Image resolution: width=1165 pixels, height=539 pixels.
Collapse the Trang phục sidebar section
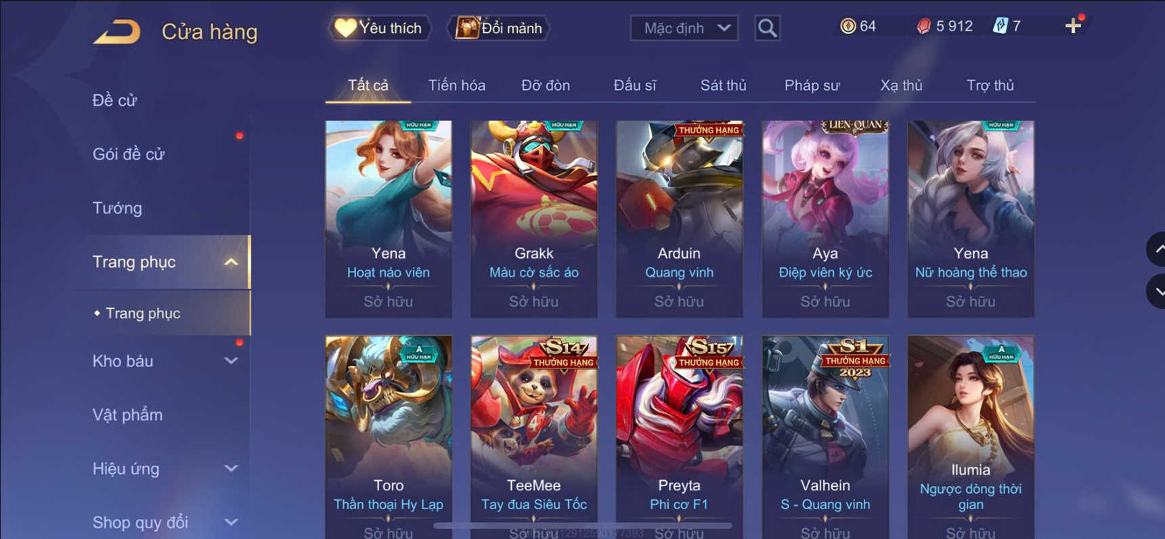click(230, 262)
